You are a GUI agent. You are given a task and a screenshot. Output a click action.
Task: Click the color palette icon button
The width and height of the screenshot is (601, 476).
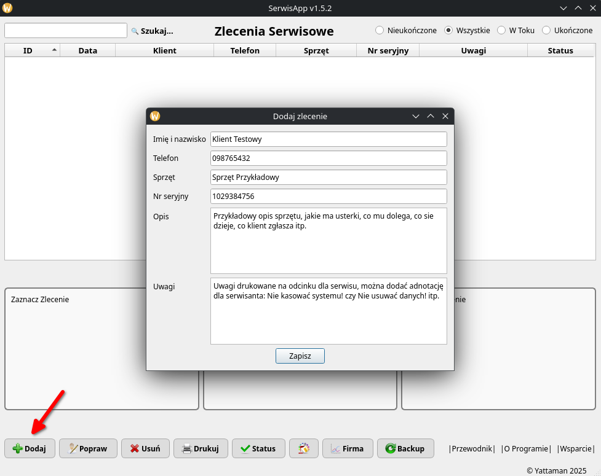click(303, 448)
